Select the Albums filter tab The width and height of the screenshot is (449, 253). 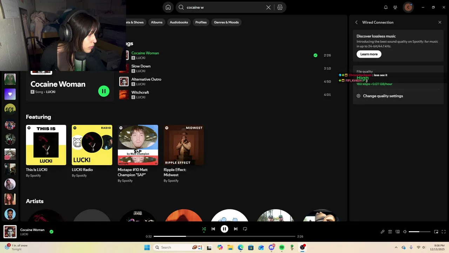[156, 22]
